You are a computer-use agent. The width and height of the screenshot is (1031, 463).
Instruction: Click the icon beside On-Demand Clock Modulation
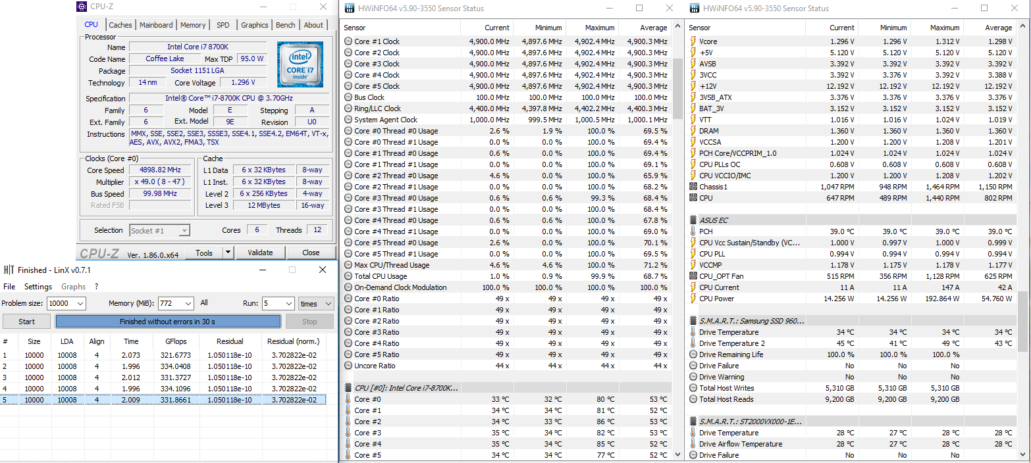click(x=348, y=287)
